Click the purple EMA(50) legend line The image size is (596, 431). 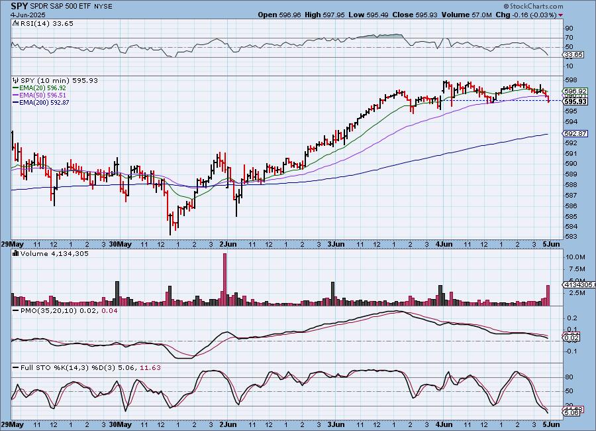pos(16,95)
